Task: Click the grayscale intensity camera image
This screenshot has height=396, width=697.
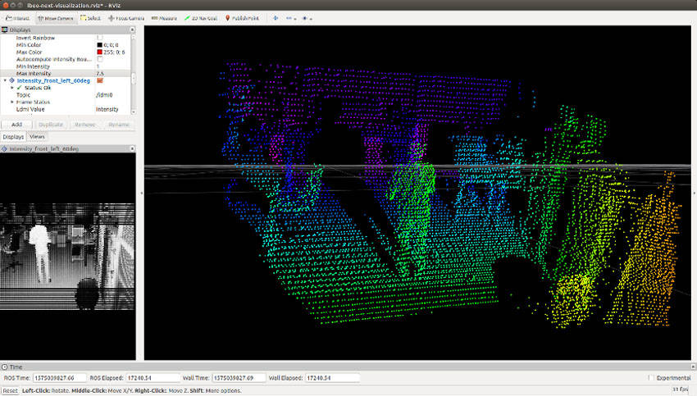Action: click(67, 257)
